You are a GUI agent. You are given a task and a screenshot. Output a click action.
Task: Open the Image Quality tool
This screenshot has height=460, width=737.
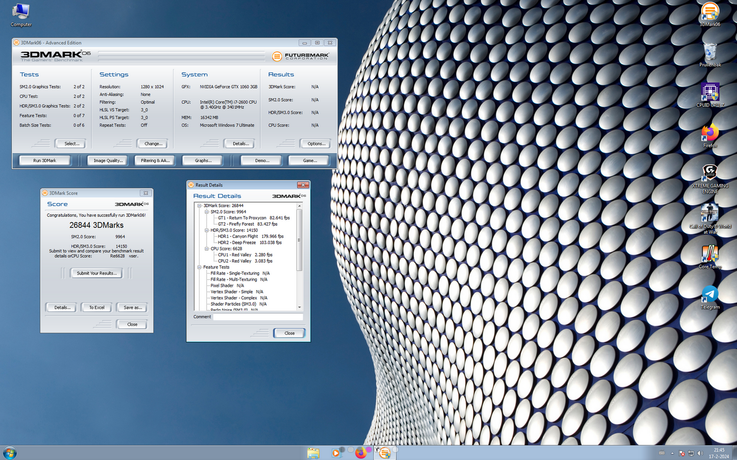[108, 161]
